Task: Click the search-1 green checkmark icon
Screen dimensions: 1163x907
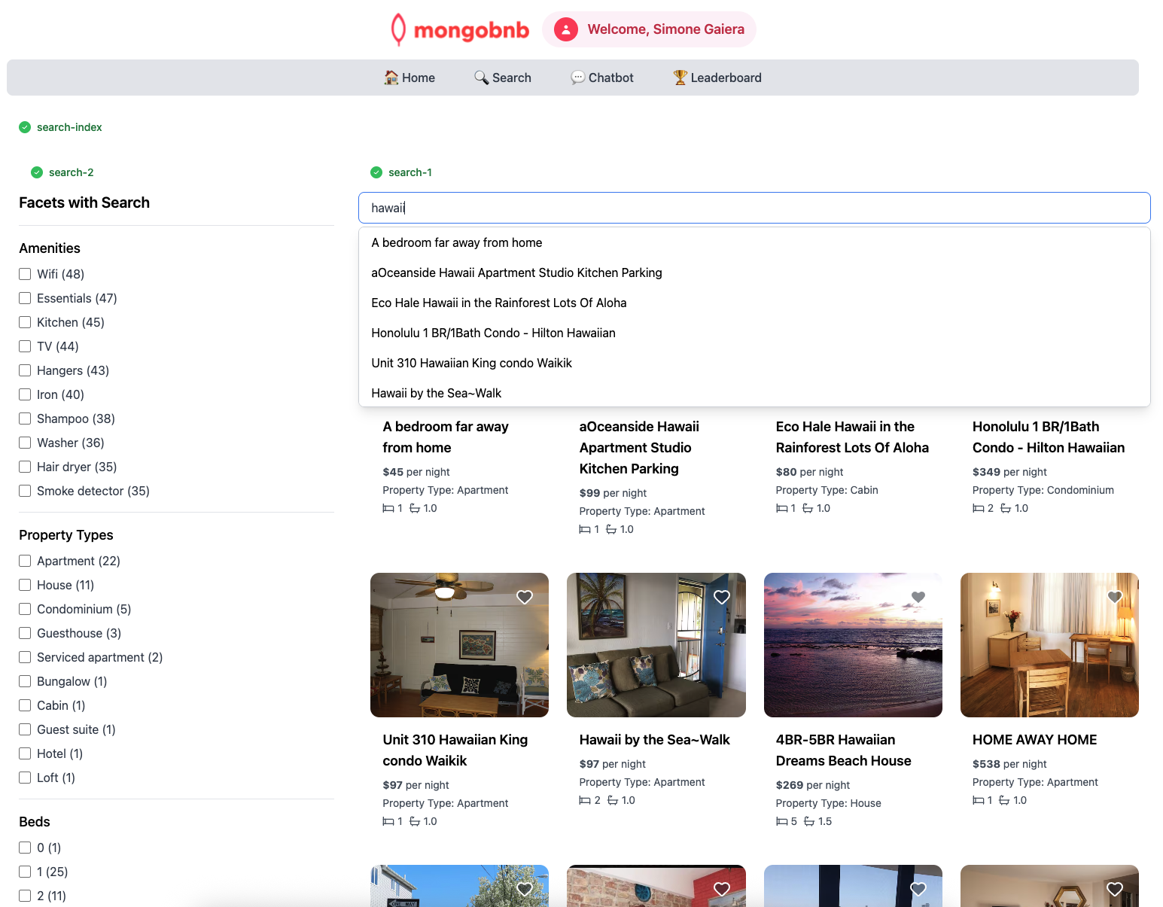Action: pyautogui.click(x=376, y=172)
